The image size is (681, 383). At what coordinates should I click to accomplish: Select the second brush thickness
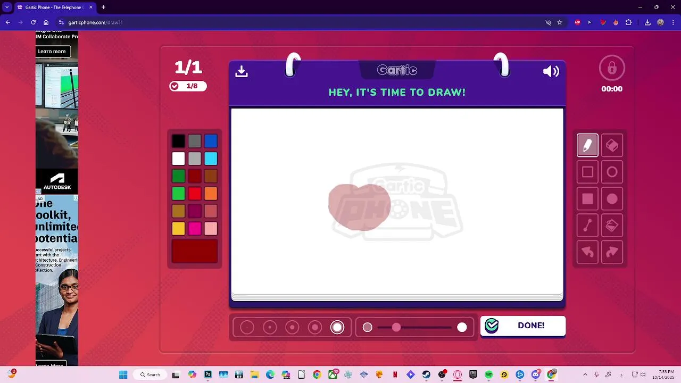tap(270, 327)
